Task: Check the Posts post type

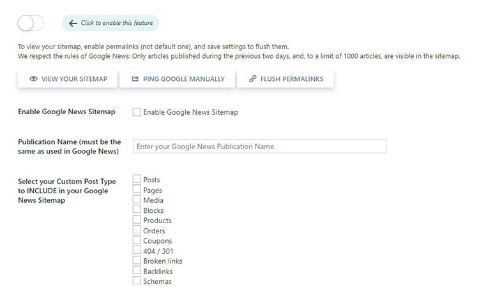Action: click(x=137, y=180)
